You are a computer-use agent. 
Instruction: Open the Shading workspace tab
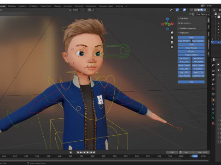click(x=58, y=6)
